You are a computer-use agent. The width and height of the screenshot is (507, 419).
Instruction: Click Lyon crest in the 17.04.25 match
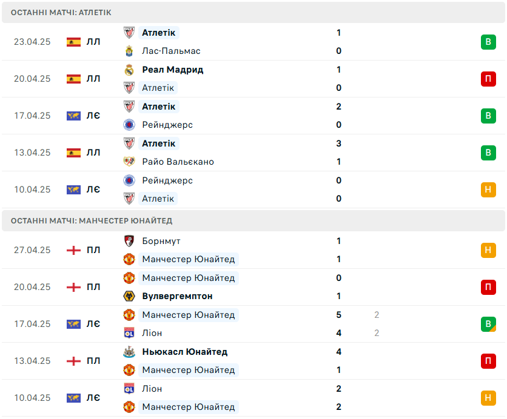(x=129, y=333)
